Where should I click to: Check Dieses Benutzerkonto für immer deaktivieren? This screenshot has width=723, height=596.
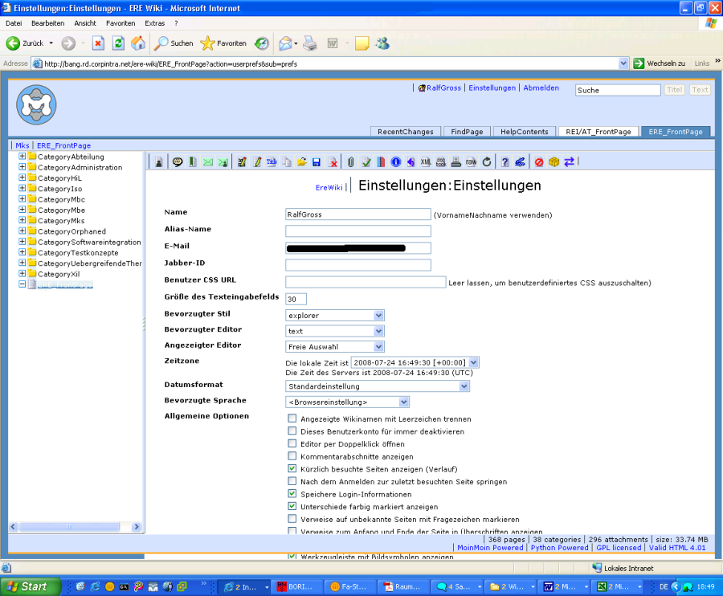[292, 431]
